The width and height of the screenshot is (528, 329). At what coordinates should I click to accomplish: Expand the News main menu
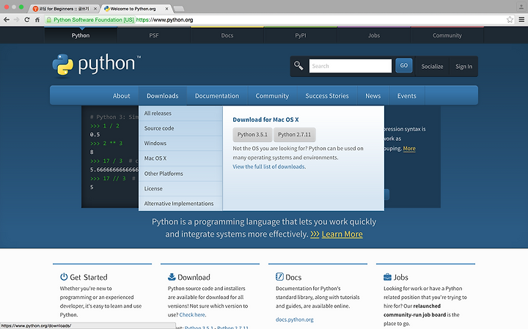(373, 96)
